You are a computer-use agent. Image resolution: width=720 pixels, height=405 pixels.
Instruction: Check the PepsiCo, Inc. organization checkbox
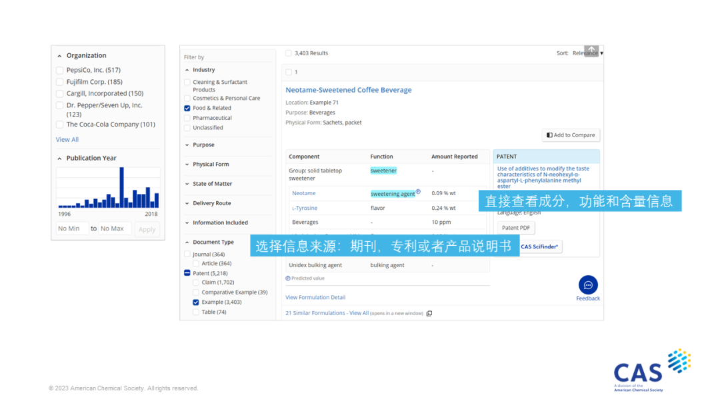tap(60, 70)
